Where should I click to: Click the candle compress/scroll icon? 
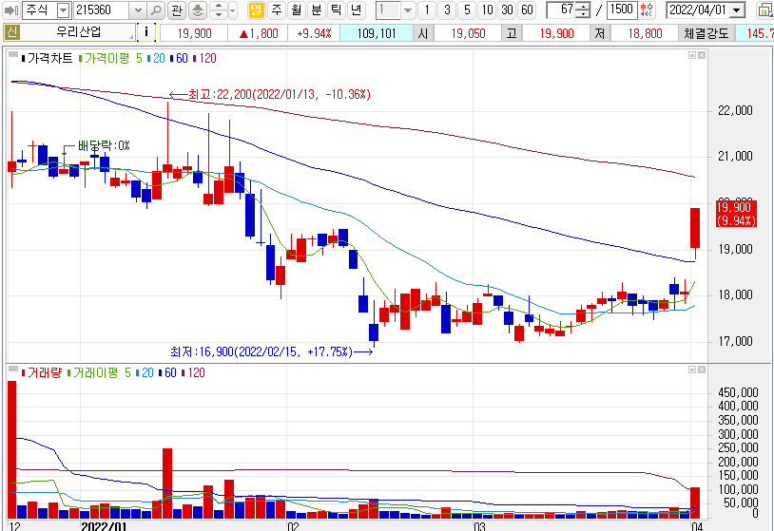[x=647, y=9]
